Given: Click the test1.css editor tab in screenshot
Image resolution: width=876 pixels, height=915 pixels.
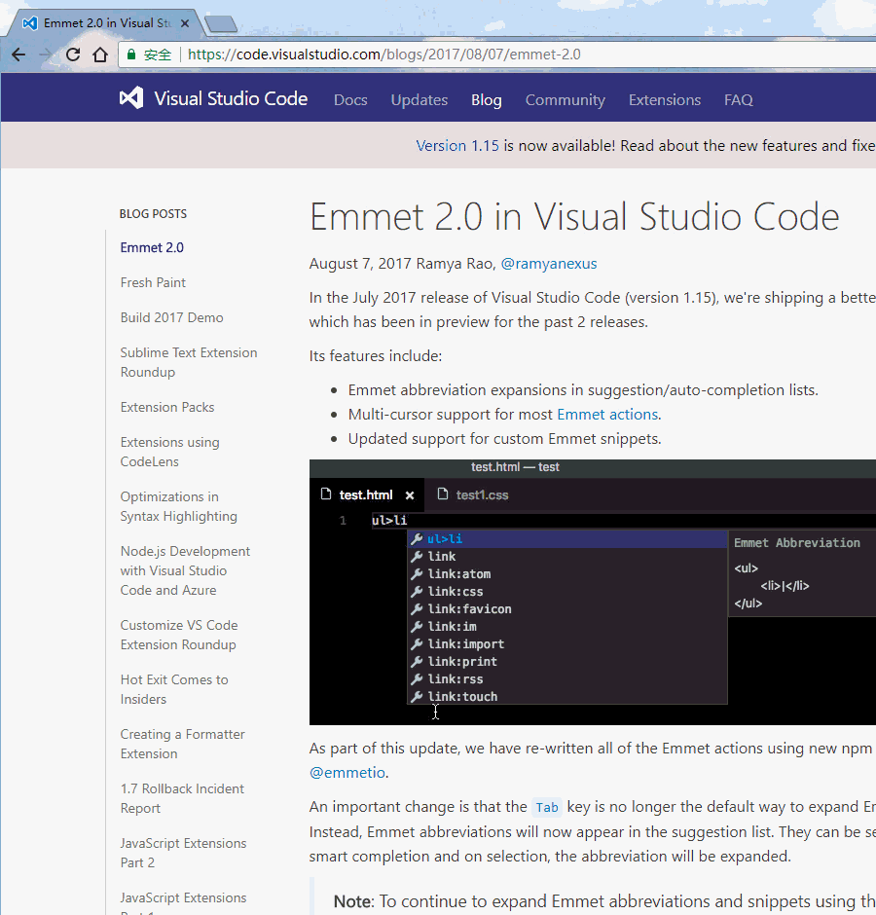Looking at the screenshot, I should pos(482,494).
